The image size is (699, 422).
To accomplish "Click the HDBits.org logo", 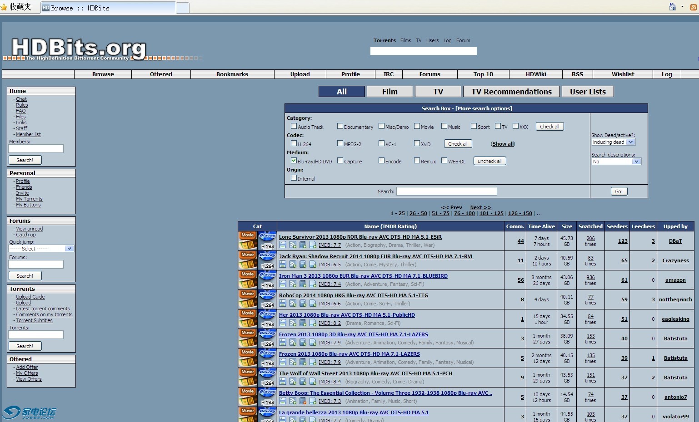I will [78, 49].
